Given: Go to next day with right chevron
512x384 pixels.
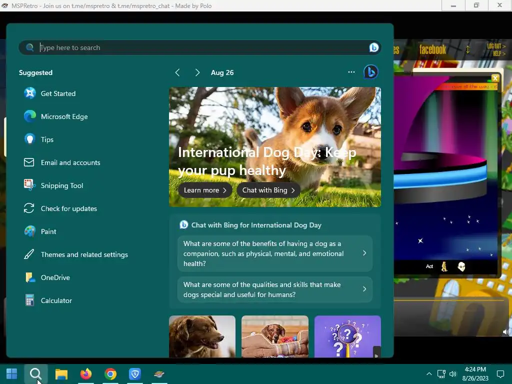Looking at the screenshot, I should point(197,72).
